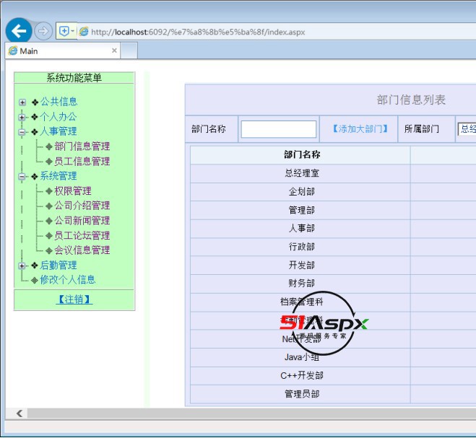Open 员工信息管理 in the menu tree
Image resolution: width=476 pixels, height=438 pixels.
pos(82,162)
